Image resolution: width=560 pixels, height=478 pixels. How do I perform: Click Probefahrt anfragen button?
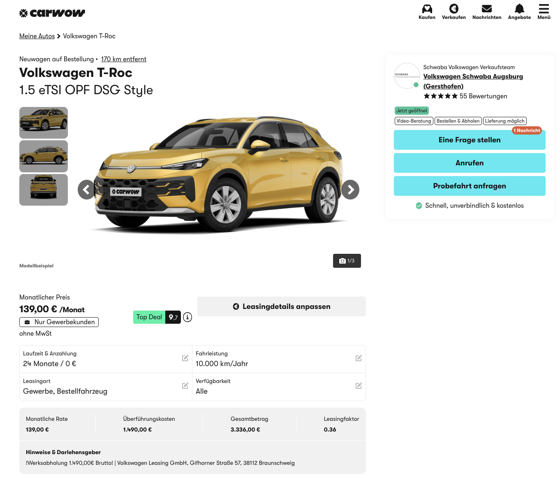click(470, 186)
